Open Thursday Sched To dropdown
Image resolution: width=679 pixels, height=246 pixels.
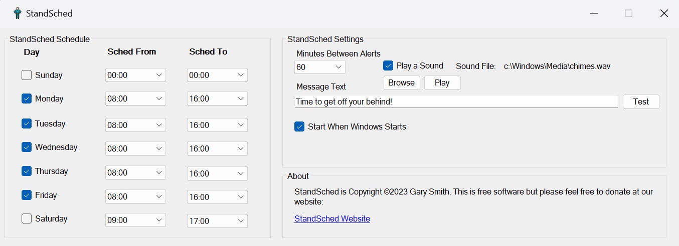tap(217, 173)
